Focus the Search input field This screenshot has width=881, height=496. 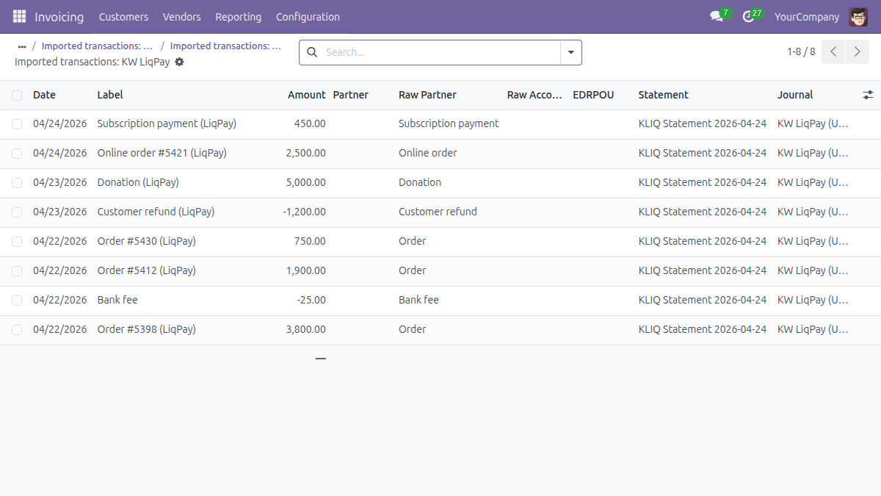440,52
